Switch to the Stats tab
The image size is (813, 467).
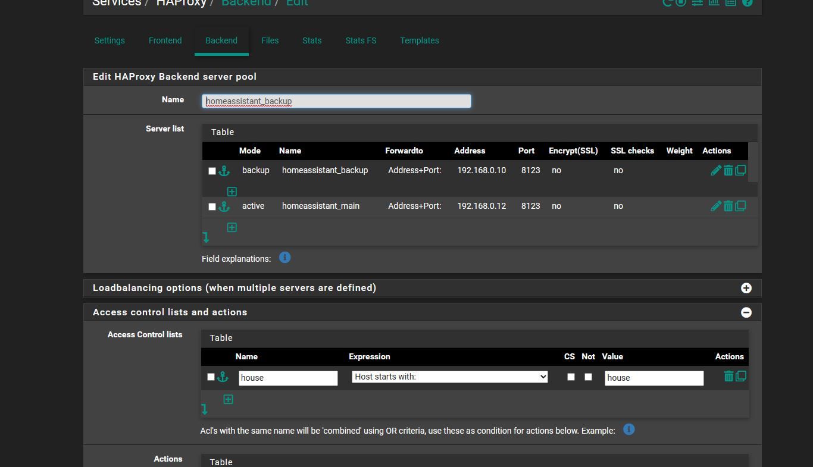(312, 40)
